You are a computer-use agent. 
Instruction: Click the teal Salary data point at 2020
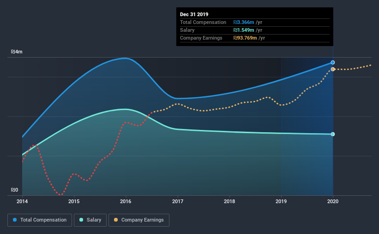(332, 134)
